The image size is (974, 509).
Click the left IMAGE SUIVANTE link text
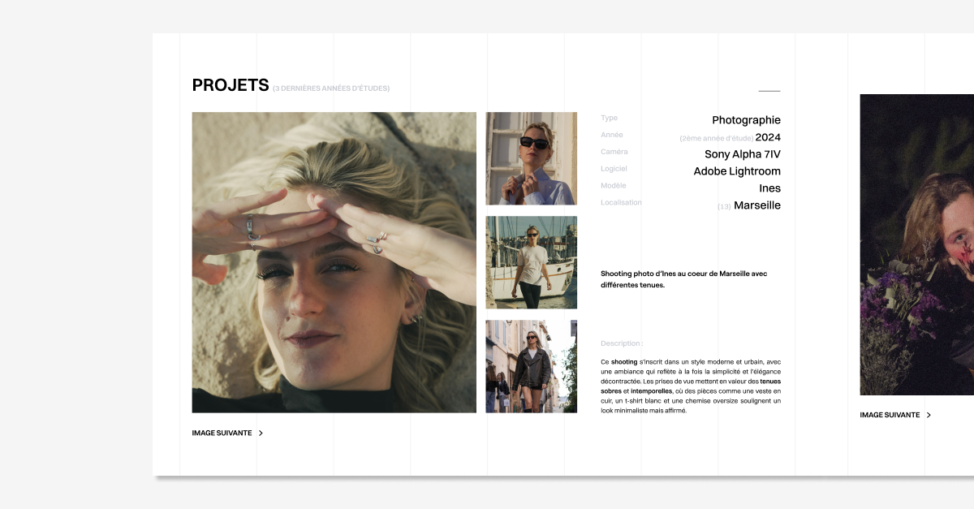coord(222,434)
